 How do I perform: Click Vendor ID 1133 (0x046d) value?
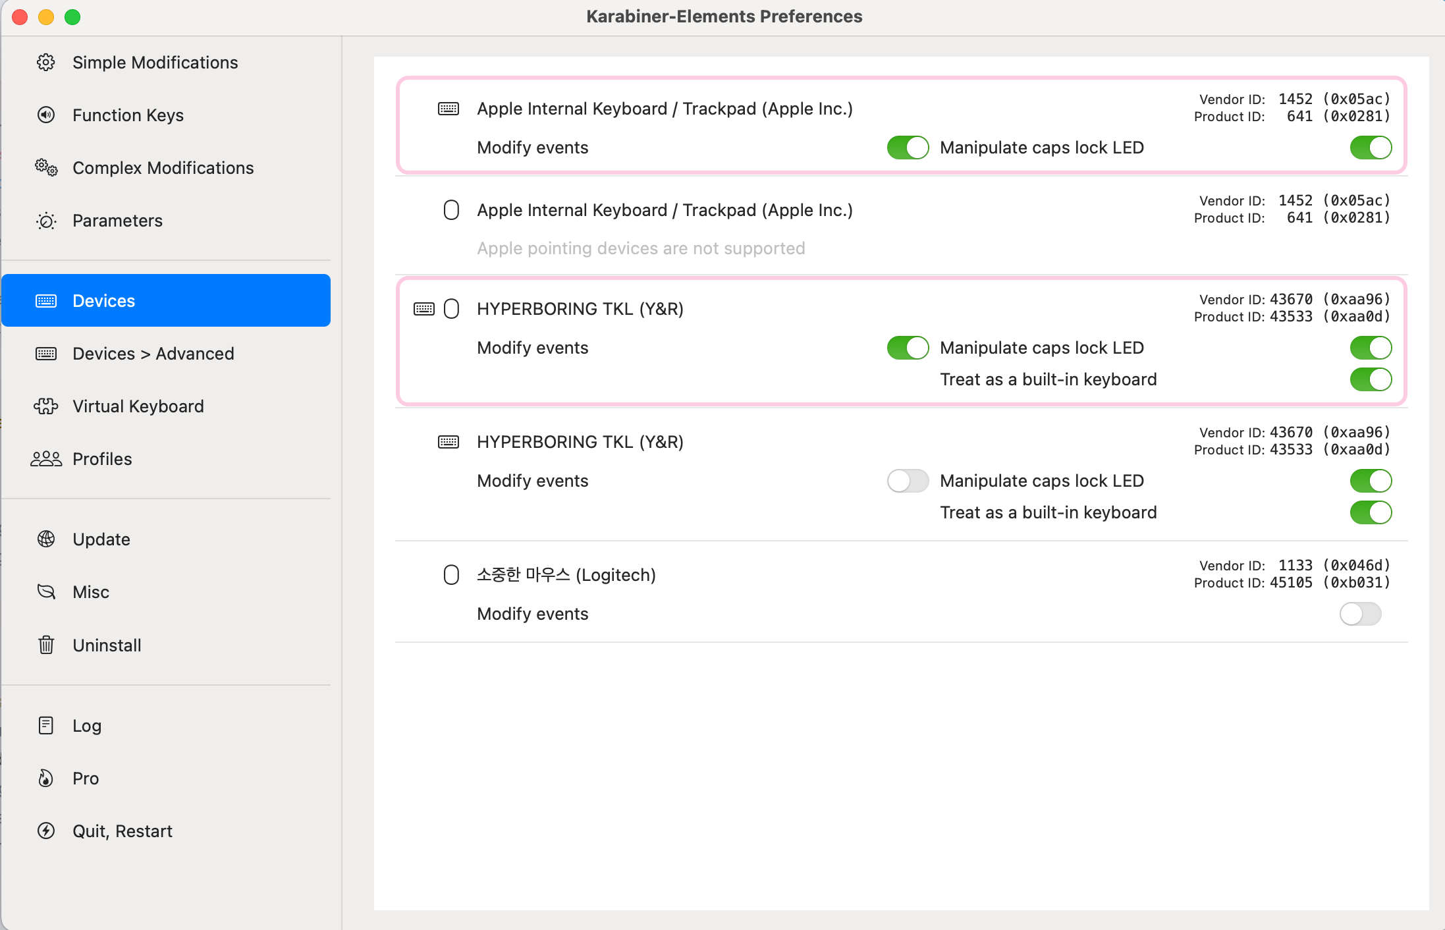tap(1334, 565)
